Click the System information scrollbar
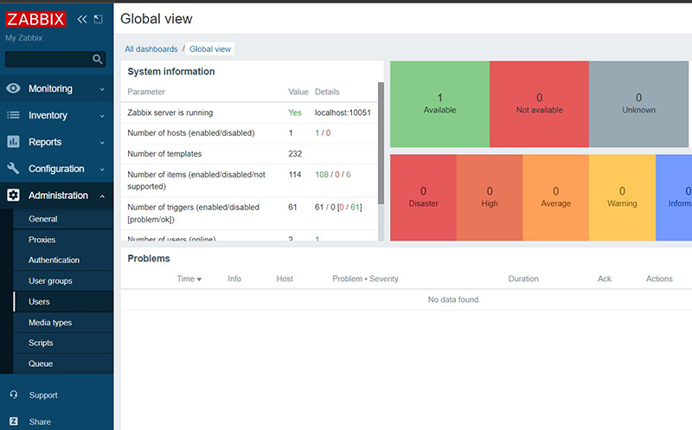This screenshot has width=692, height=430. coord(381,143)
